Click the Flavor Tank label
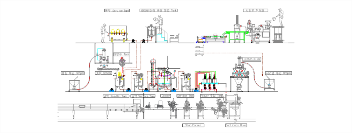This screenshot has width=352, height=133. pyautogui.click(x=212, y=96)
